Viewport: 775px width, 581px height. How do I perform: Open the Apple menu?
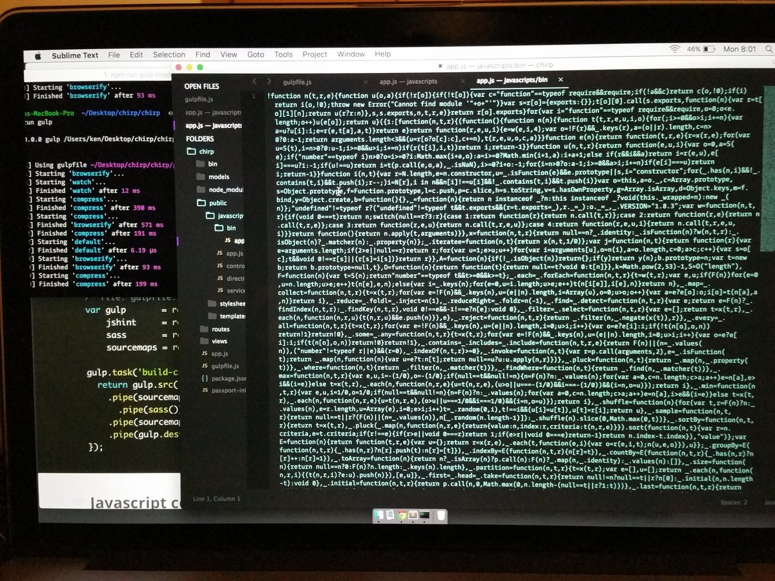[x=37, y=55]
